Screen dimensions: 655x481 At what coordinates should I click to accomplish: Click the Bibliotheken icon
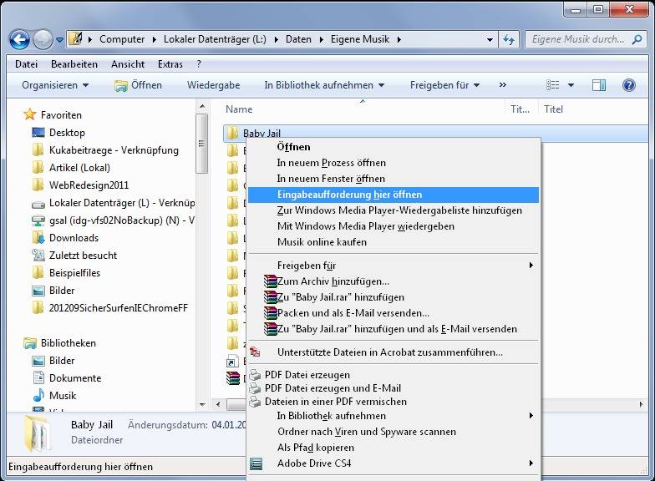[x=30, y=343]
